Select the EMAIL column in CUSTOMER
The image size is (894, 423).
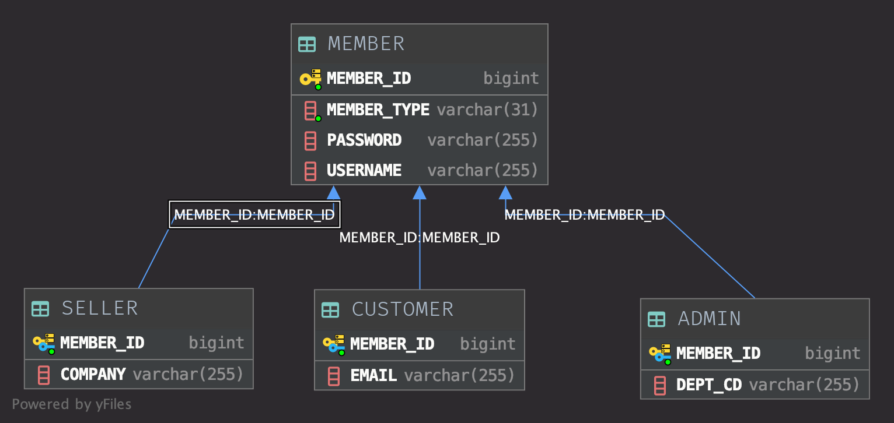(x=373, y=375)
